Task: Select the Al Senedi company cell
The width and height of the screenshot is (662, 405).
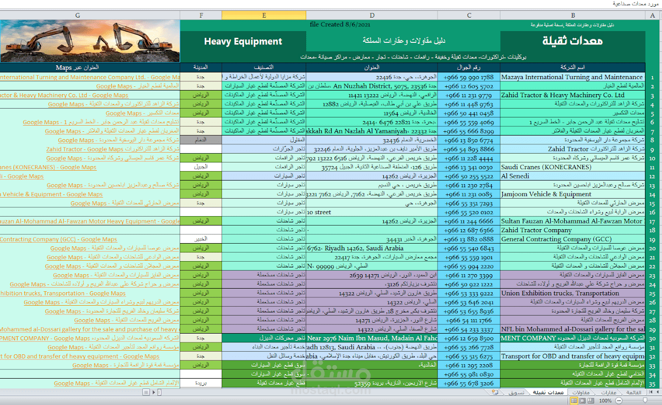Action: point(573,176)
